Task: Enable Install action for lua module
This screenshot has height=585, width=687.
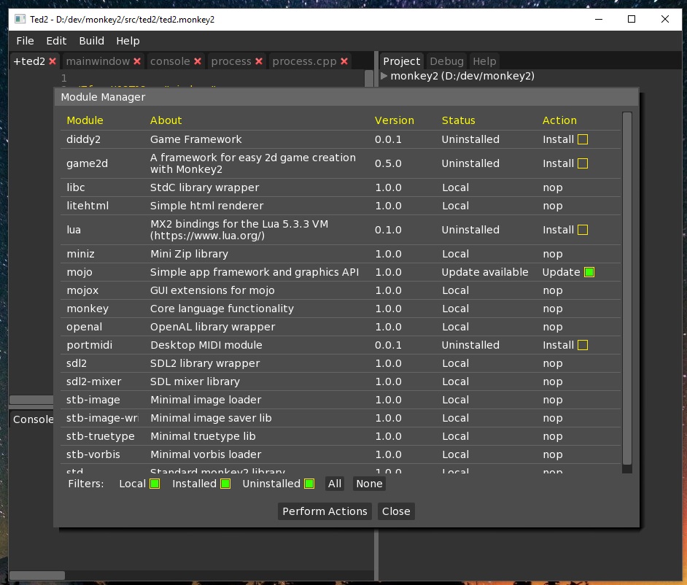Action: tap(583, 230)
